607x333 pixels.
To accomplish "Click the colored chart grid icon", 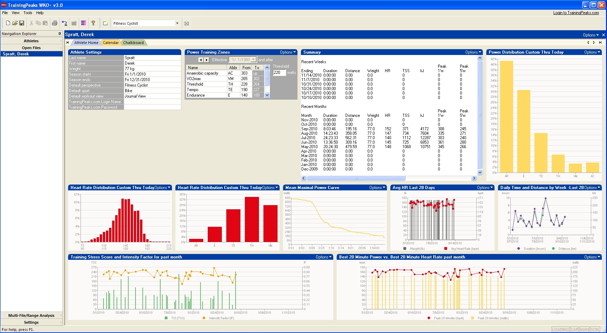I will click(83, 23).
